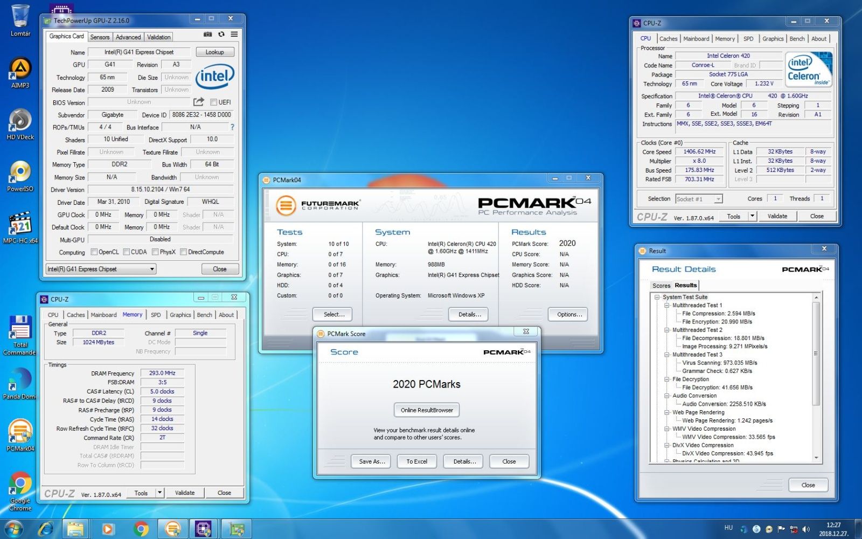Open the GPU selection dropdown in GPU-Z
The width and height of the screenshot is (862, 539).
101,269
